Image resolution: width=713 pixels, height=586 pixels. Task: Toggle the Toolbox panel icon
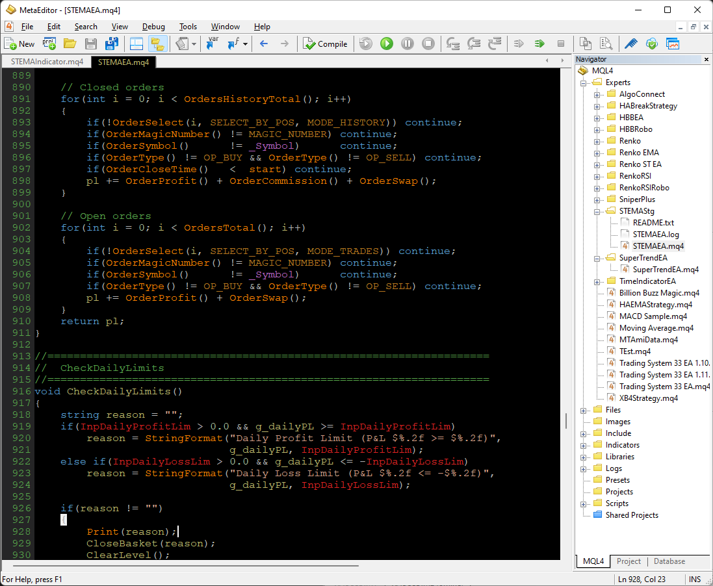coord(136,44)
